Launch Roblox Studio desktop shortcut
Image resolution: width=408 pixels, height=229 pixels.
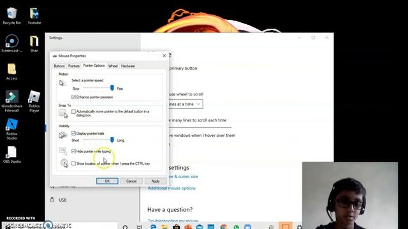click(11, 129)
